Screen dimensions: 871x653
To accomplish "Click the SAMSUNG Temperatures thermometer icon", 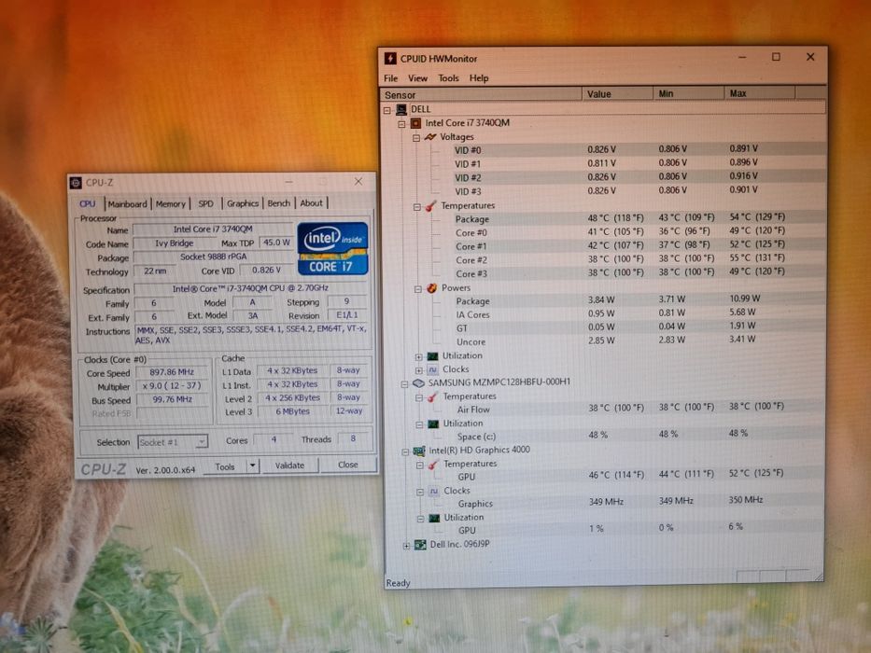I will [x=433, y=396].
